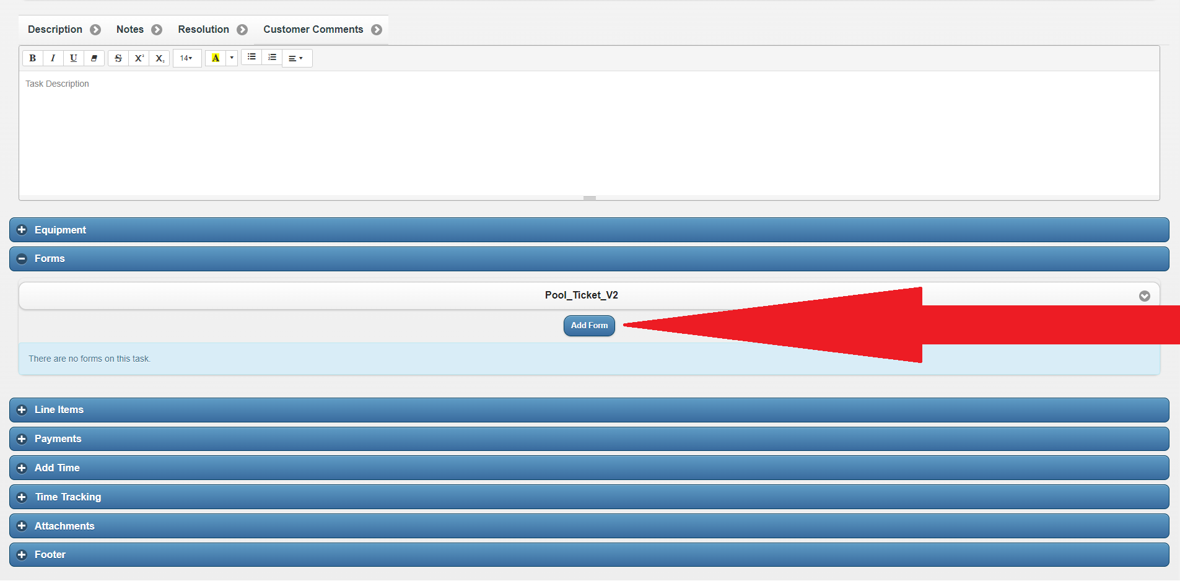Open the Customer Comments tab

(313, 30)
